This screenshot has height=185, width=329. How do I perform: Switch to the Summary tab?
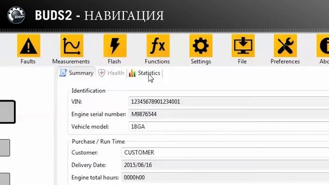pyautogui.click(x=77, y=73)
